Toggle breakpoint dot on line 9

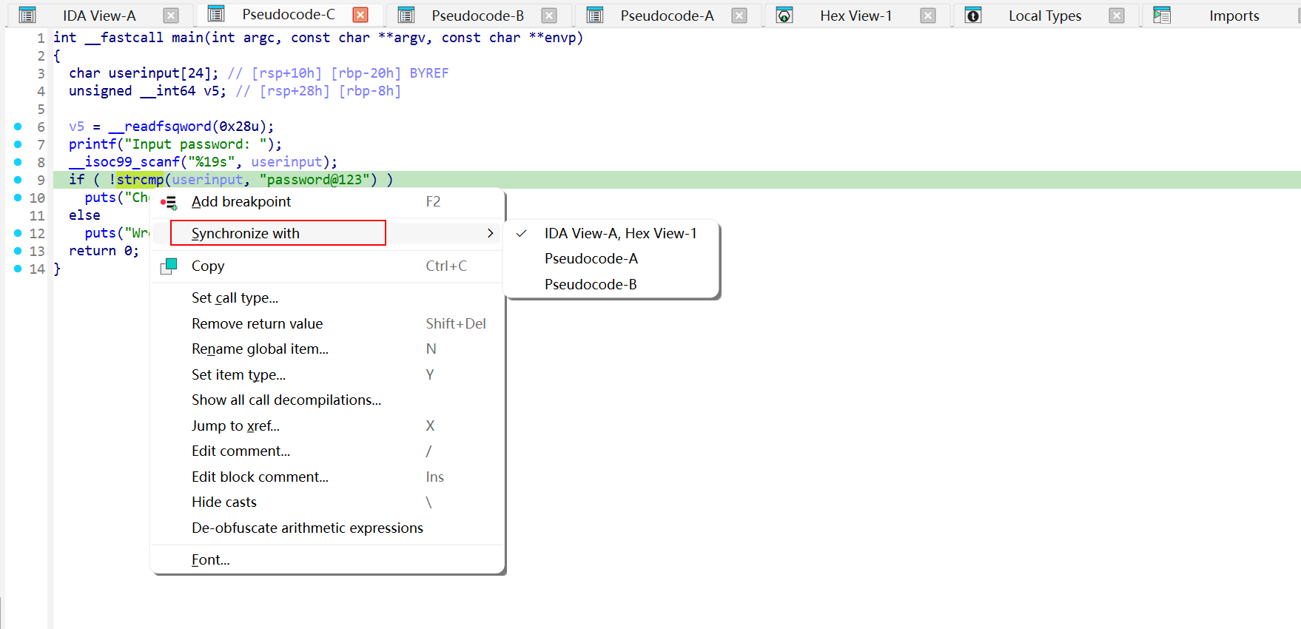coord(18,180)
